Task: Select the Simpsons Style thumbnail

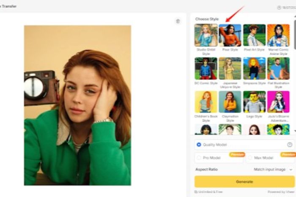Action: [254, 68]
